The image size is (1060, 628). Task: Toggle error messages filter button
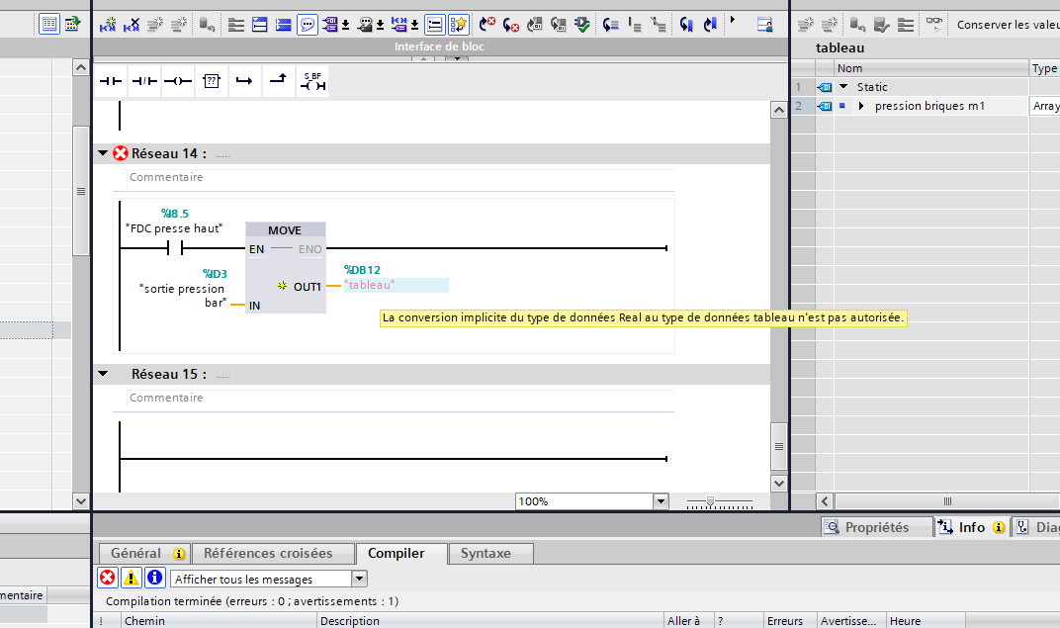107,579
